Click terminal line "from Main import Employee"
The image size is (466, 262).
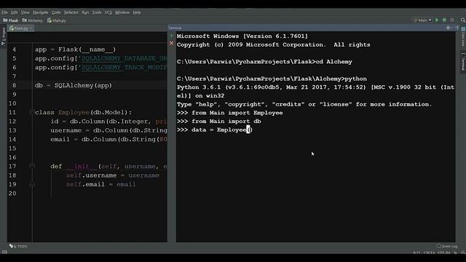[230, 113]
